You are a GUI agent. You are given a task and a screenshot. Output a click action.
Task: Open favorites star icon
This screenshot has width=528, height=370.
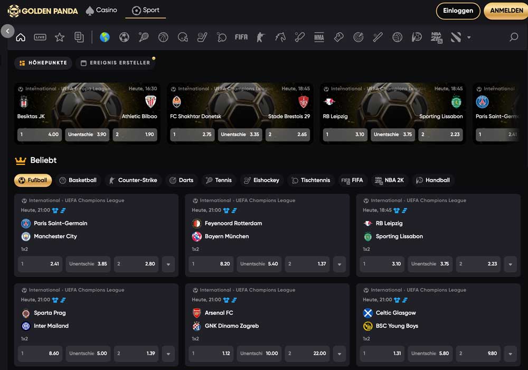click(60, 37)
